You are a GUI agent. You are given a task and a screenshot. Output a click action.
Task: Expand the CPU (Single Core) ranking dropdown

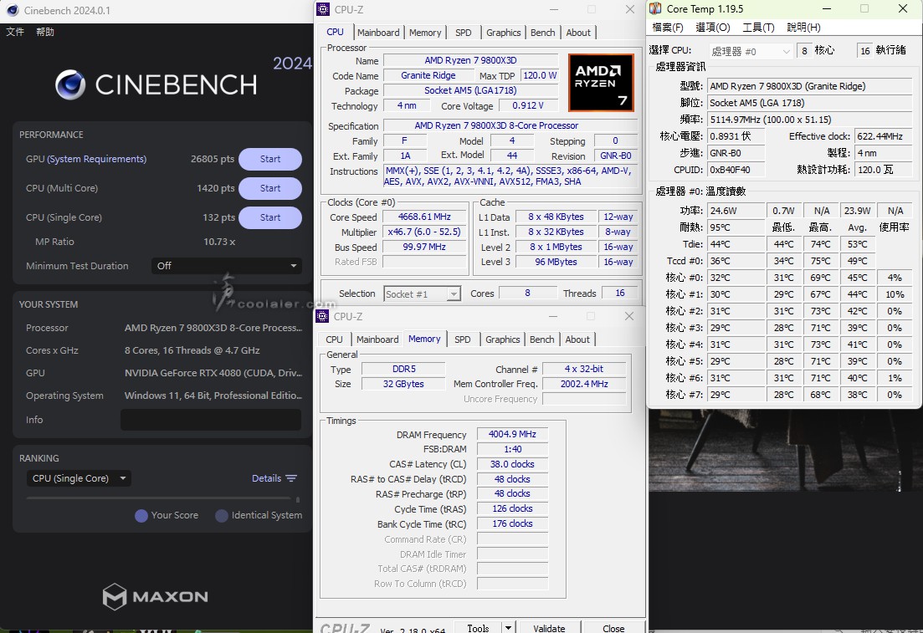click(x=79, y=478)
